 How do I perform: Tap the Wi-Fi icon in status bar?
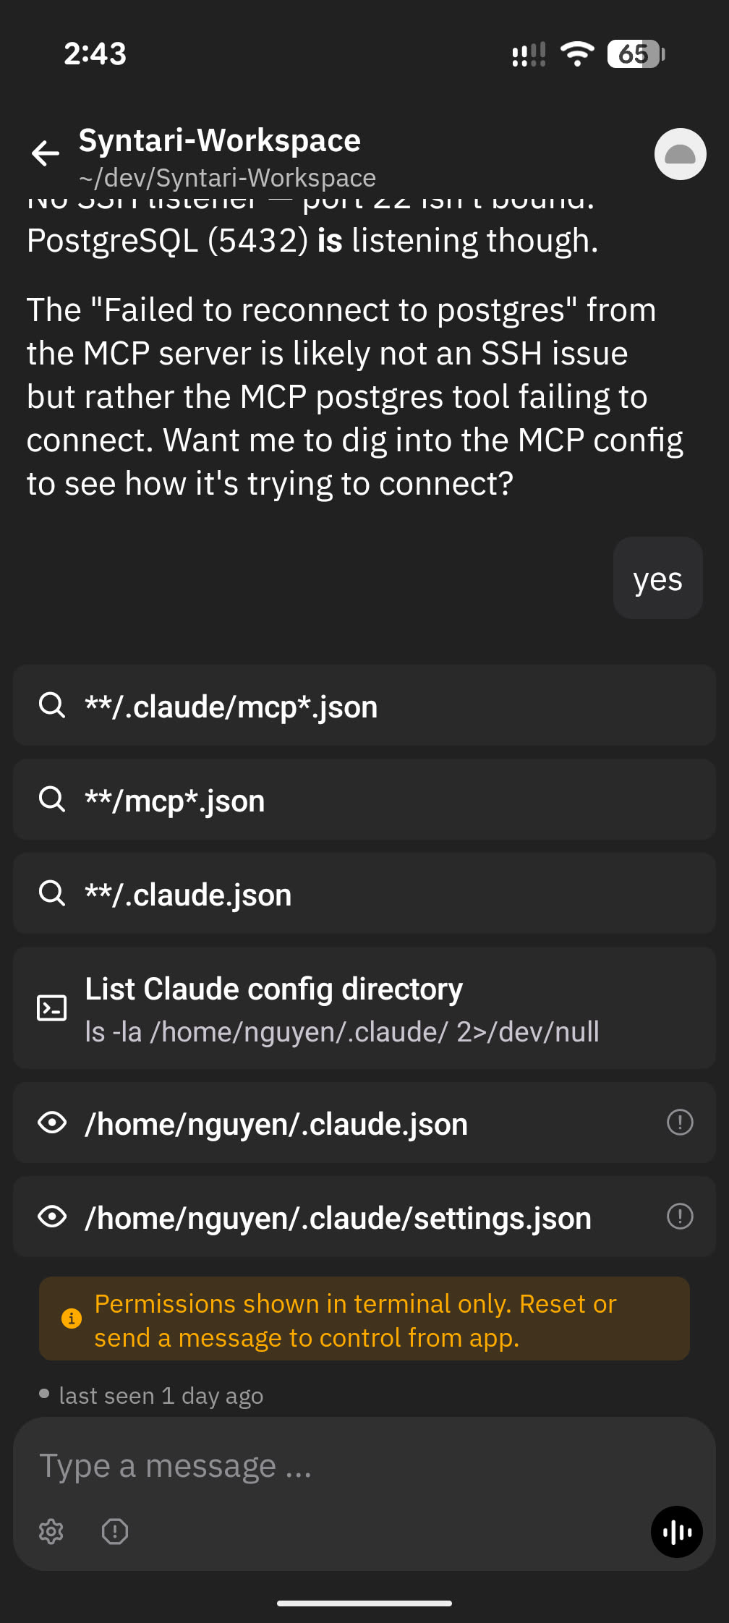coord(577,54)
